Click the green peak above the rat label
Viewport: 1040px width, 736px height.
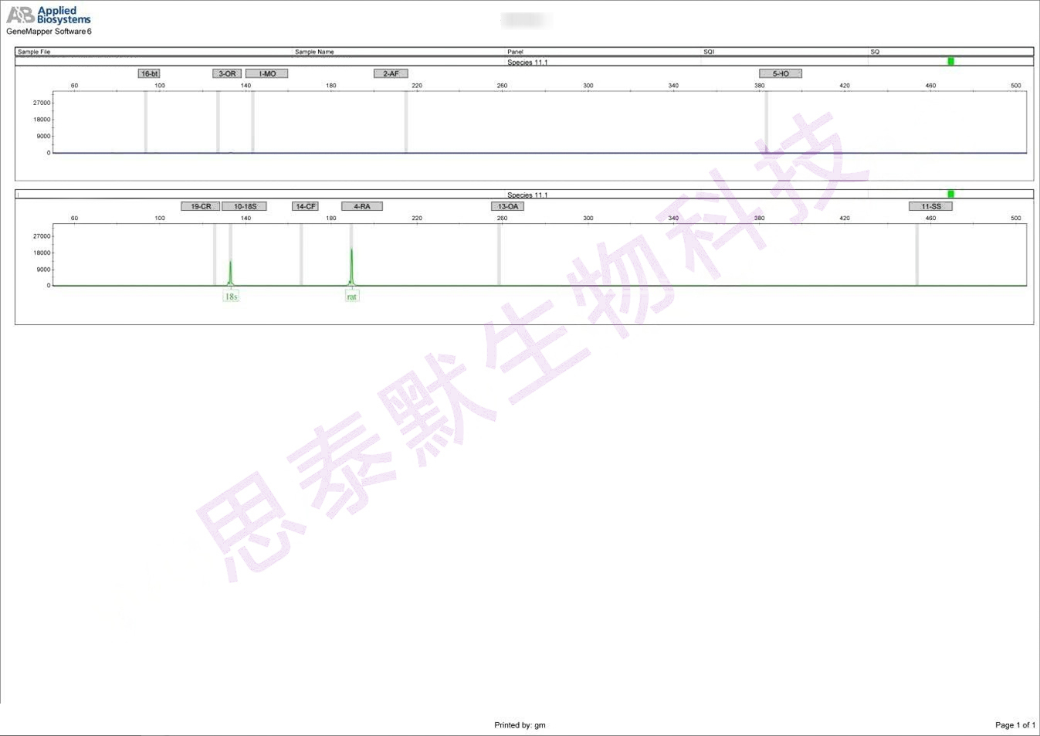[x=351, y=266]
